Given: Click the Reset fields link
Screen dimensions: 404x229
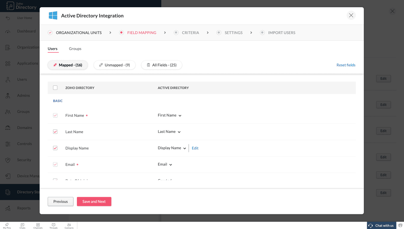Looking at the screenshot, I should pyautogui.click(x=346, y=65).
